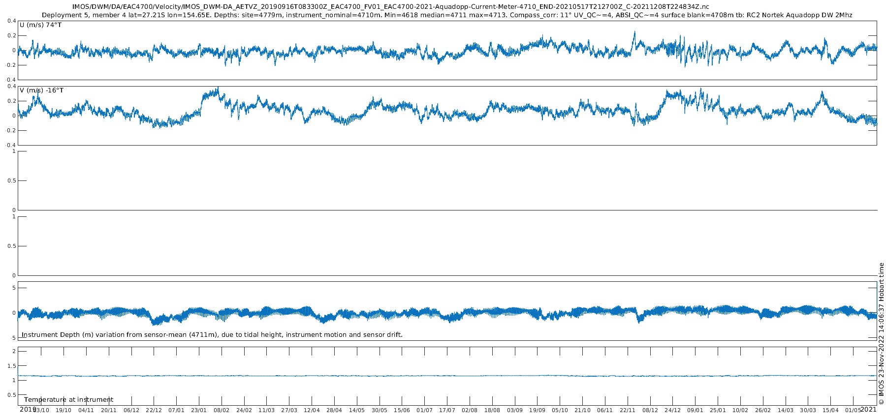Screen dimensions: 886x418
Task: Select the '08/12' date tick label
Action: coord(650,410)
